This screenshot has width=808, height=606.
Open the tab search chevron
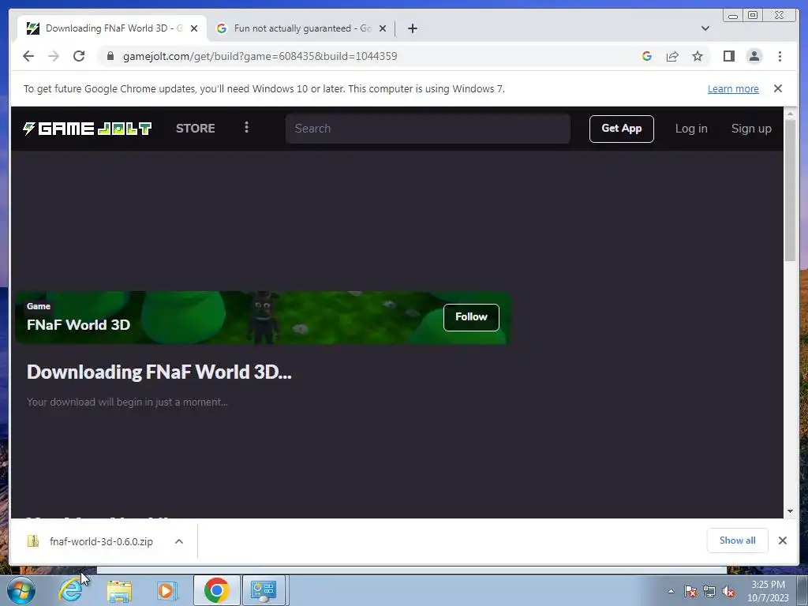pos(705,28)
